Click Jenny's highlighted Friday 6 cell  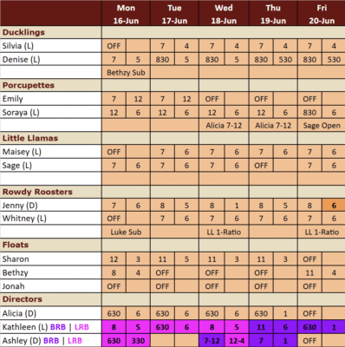click(334, 206)
